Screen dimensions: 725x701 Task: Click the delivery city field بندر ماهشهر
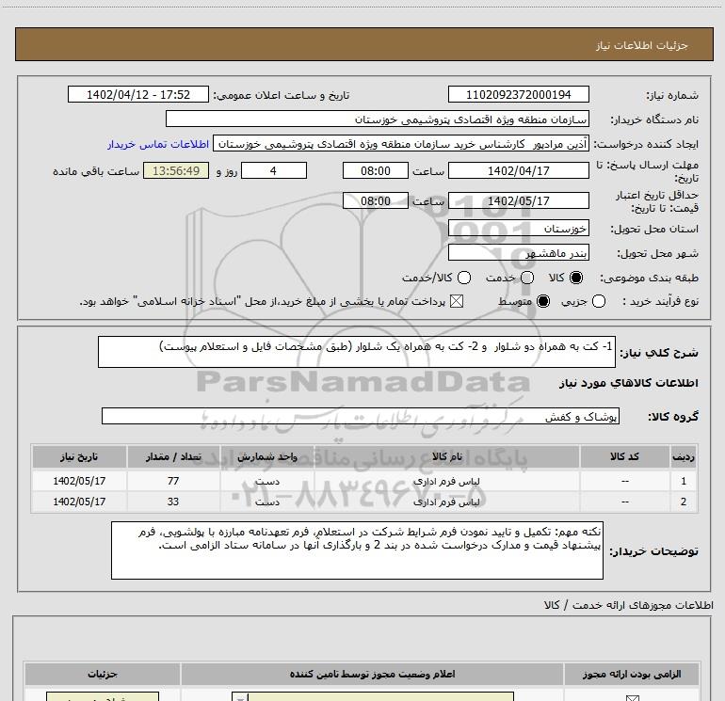(518, 253)
